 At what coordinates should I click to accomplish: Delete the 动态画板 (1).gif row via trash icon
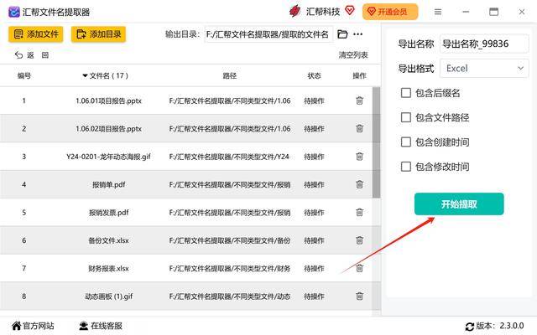coord(359,296)
